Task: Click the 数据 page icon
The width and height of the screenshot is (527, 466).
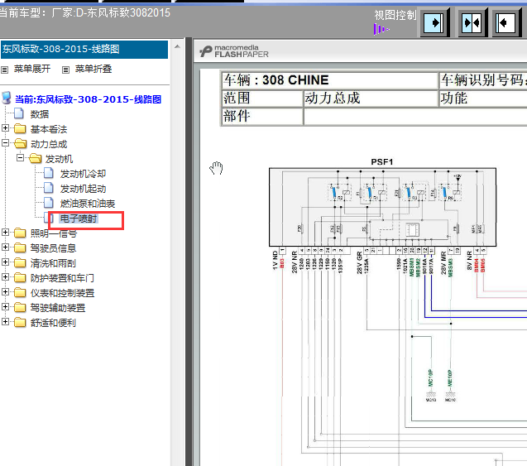Action: point(19,113)
